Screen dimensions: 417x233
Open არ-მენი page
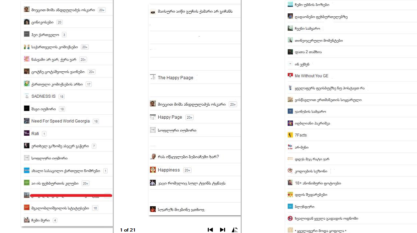[x=302, y=147]
